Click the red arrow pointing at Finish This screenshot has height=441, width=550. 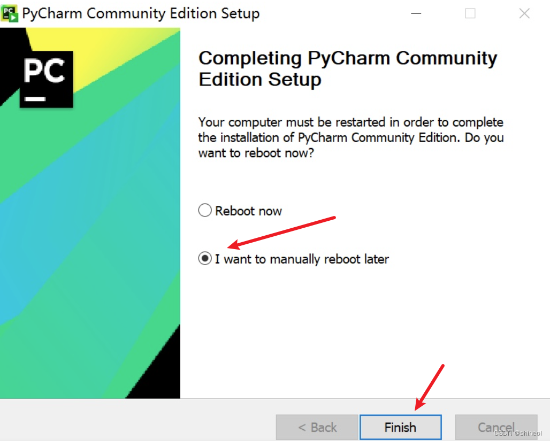[x=429, y=388]
